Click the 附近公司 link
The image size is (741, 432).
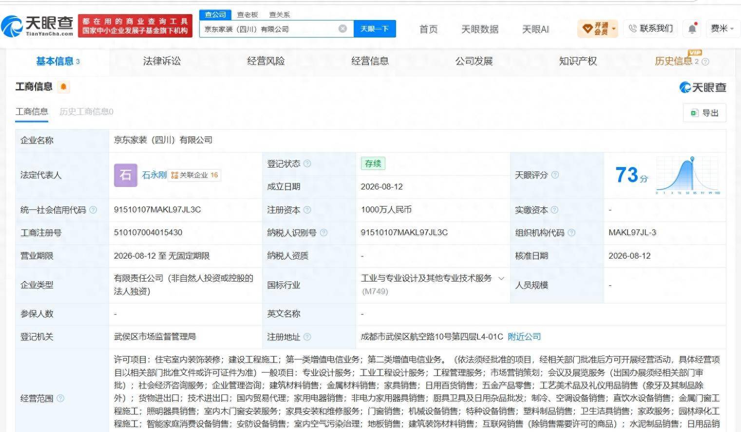point(524,337)
